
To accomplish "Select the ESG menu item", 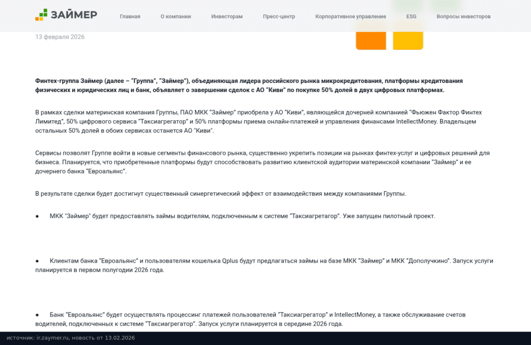I will pyautogui.click(x=411, y=16).
